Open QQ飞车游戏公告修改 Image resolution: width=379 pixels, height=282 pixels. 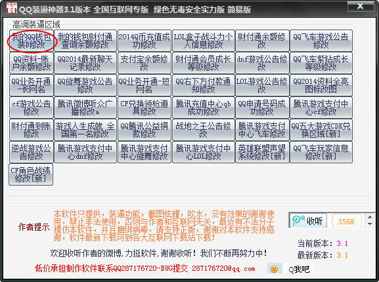point(321,41)
